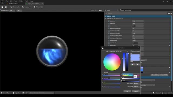Click the value brightness vertical slider bar
This screenshot has height=97, width=173.
(127, 62)
